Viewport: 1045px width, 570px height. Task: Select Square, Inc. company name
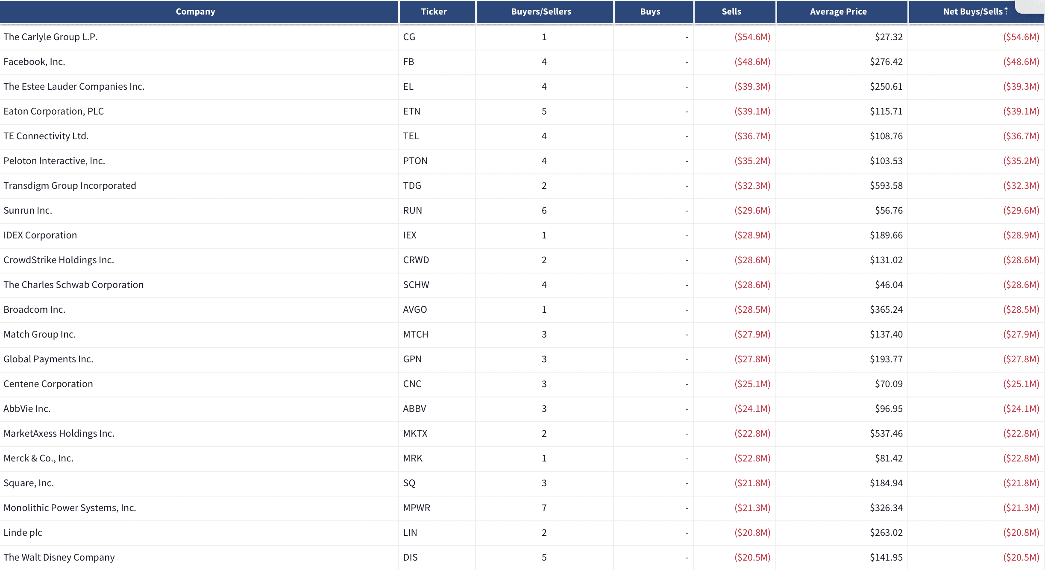[x=29, y=483]
